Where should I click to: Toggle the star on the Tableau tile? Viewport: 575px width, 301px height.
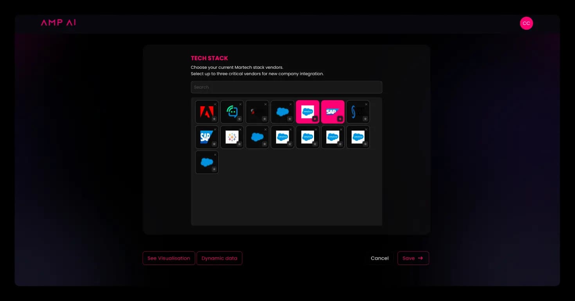click(239, 144)
